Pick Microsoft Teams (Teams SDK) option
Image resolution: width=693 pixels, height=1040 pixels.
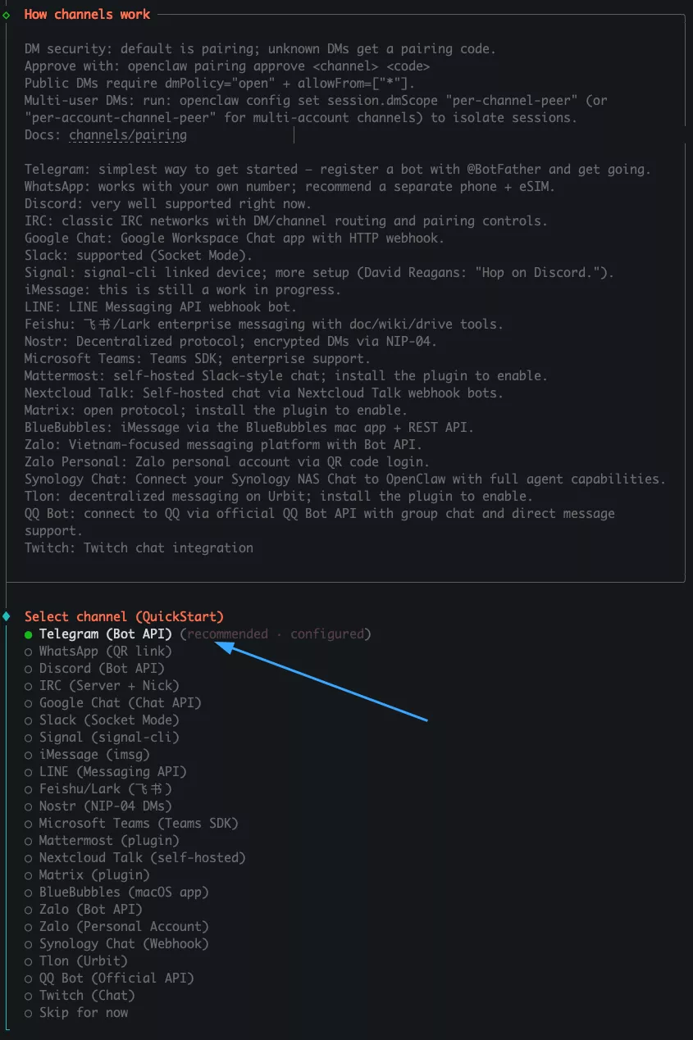coord(139,823)
